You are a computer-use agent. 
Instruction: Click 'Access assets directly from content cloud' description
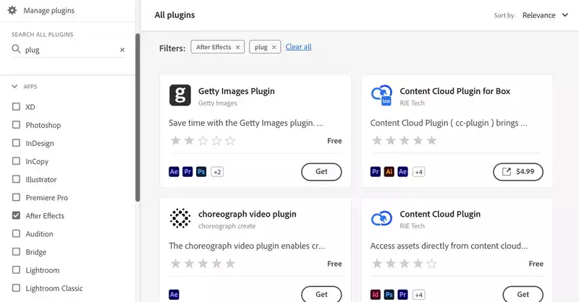pyautogui.click(x=449, y=246)
